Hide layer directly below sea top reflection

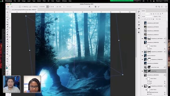142,59
